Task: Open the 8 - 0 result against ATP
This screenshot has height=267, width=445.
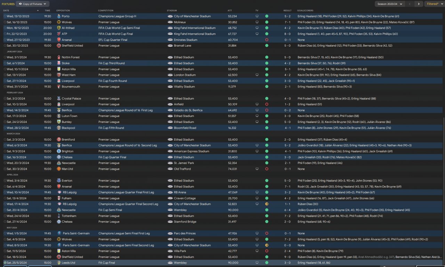Action: 288,34
